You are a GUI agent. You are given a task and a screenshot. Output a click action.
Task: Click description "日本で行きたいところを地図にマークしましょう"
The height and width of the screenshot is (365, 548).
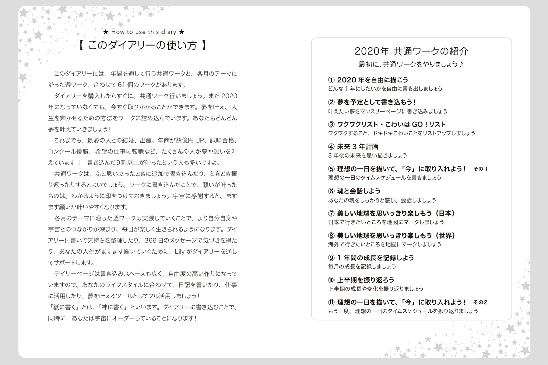(386, 222)
